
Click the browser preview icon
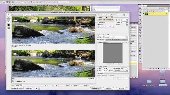36,88
